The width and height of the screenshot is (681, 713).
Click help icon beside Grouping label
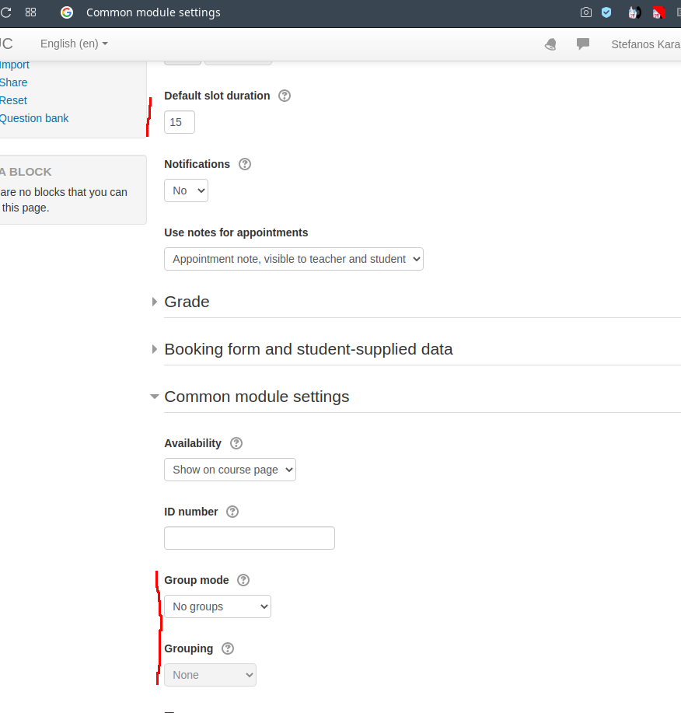[228, 648]
